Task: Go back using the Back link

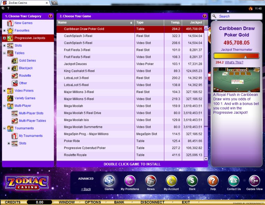Action: pos(86,189)
